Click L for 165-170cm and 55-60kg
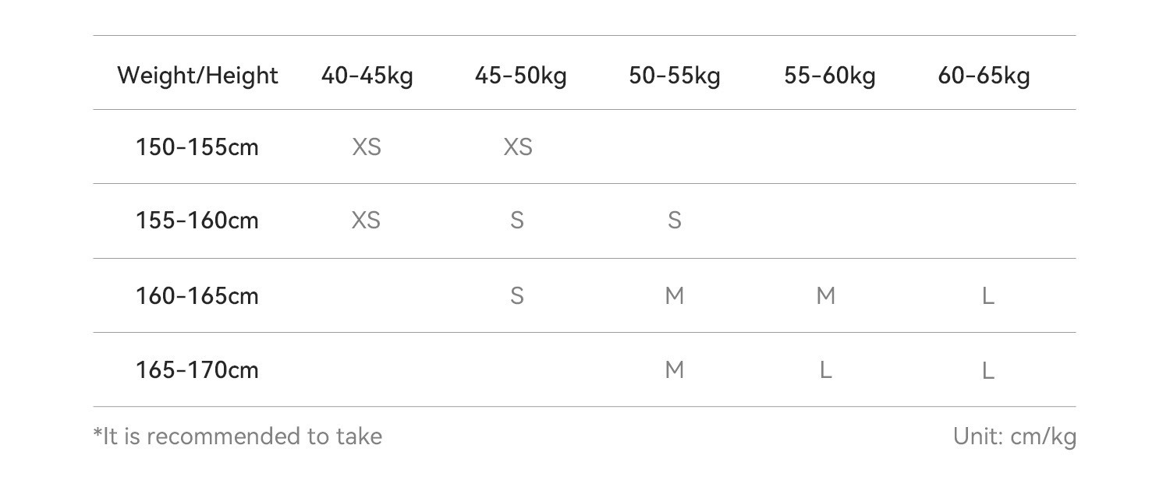Screen dimensions: 1170x498 click(826, 369)
